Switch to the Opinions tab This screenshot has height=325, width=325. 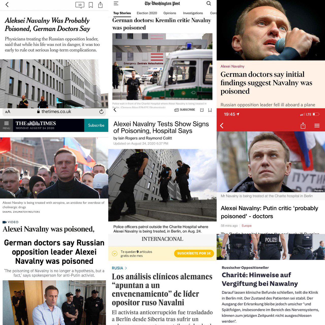coord(170,13)
